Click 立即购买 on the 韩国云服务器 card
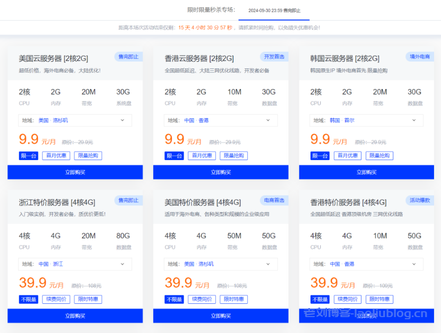 [x=366, y=172]
